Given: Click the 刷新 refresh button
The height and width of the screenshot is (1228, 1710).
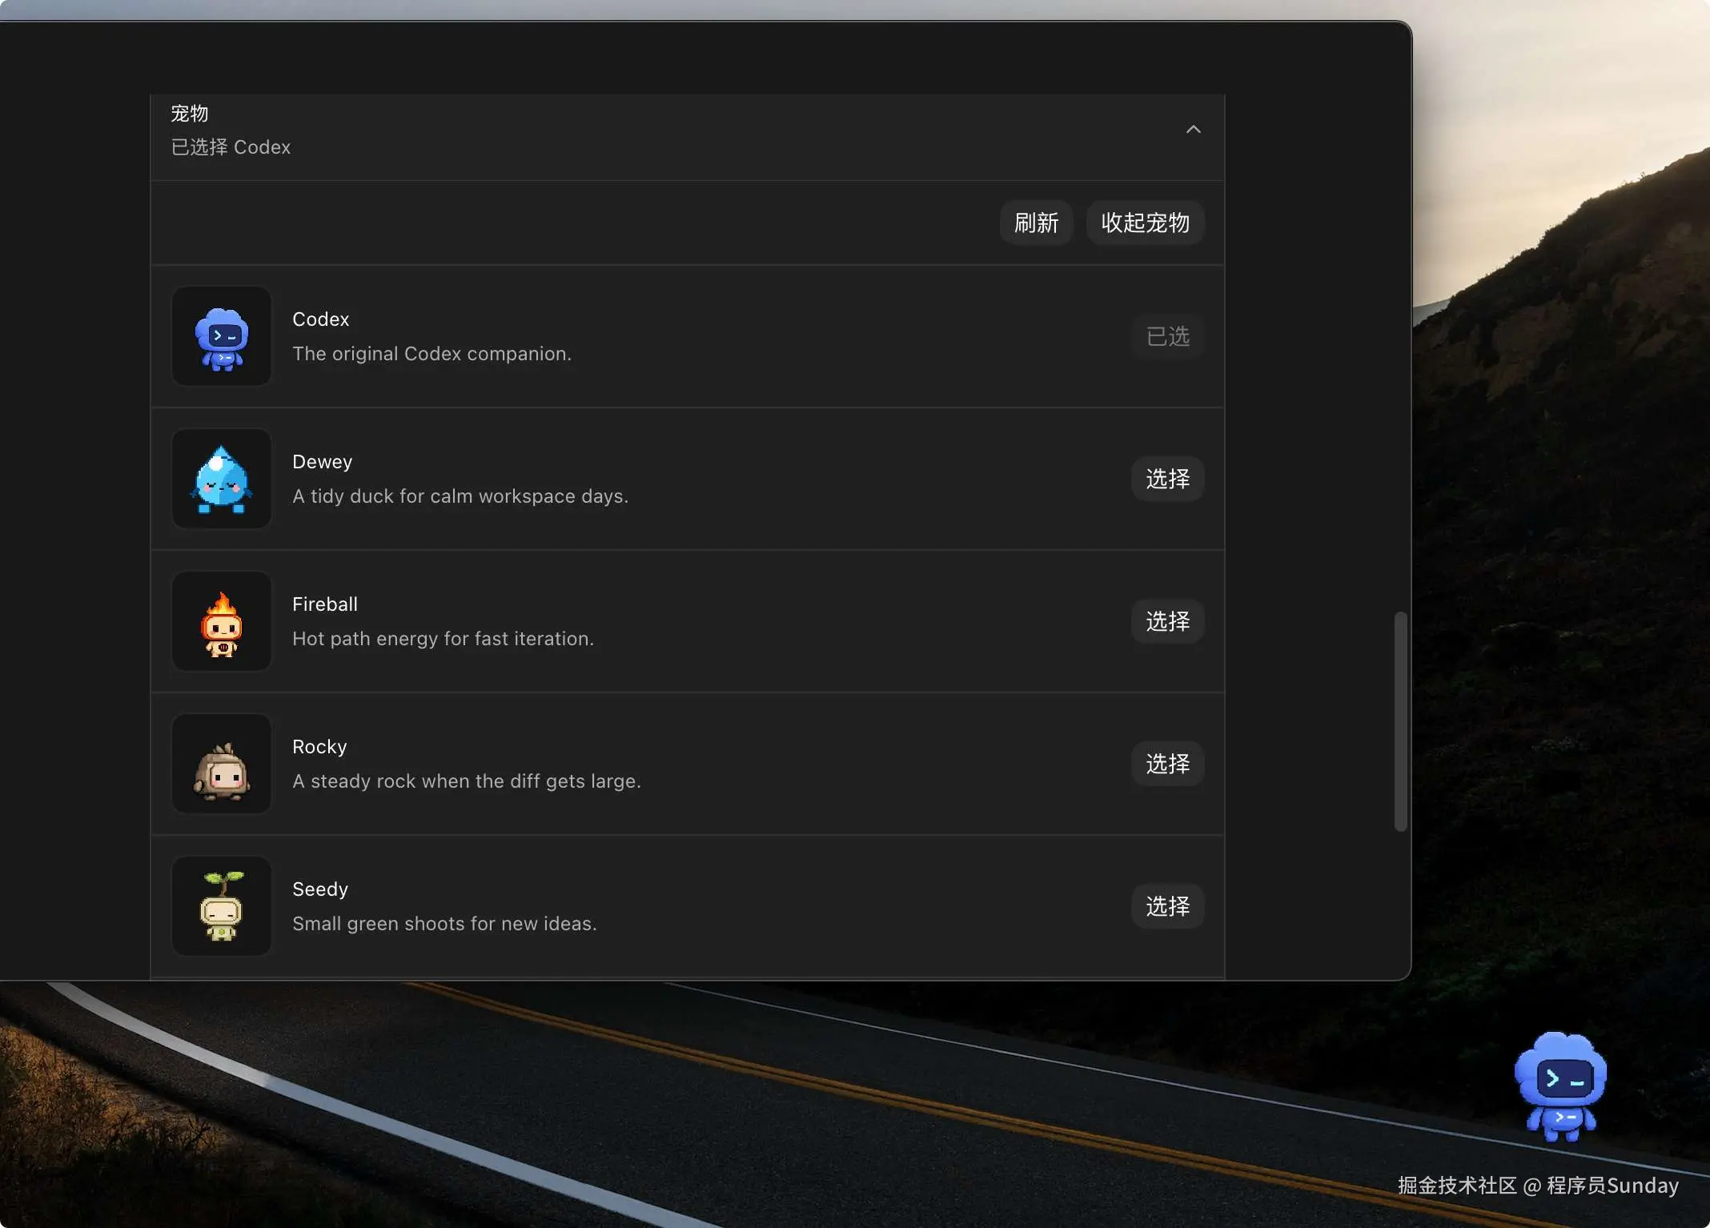Looking at the screenshot, I should [1036, 223].
